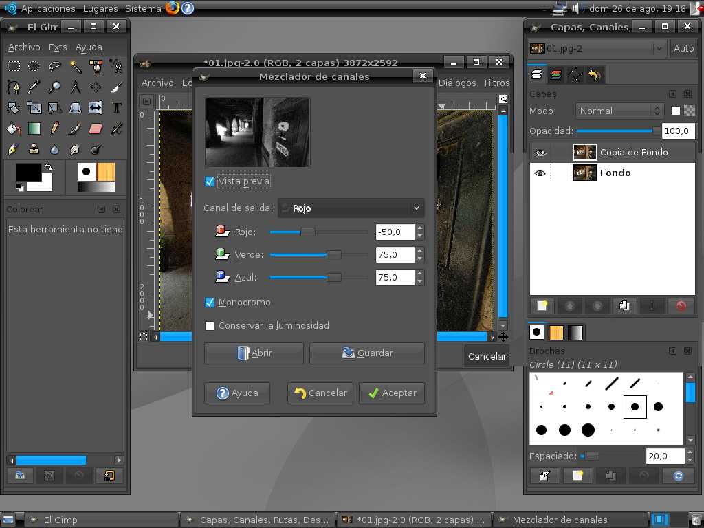The image size is (704, 528).
Task: Decrease the Azul value with spinner arrow
Action: pyautogui.click(x=420, y=281)
